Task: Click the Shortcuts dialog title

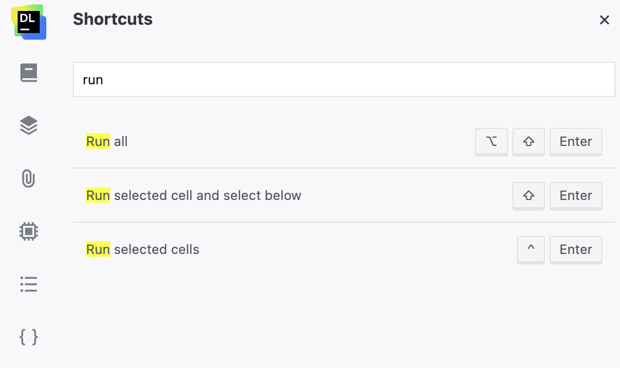Action: [112, 19]
